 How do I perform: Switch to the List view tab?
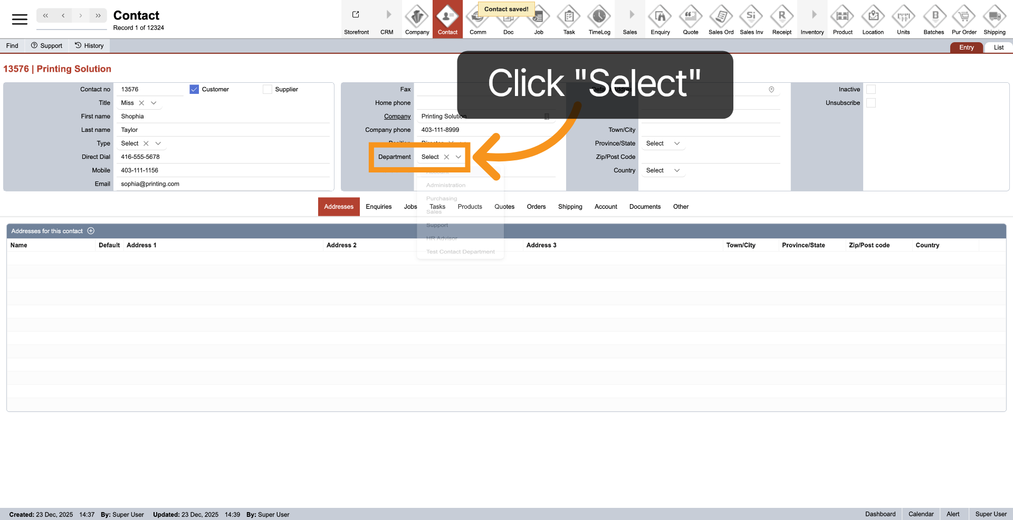point(998,47)
